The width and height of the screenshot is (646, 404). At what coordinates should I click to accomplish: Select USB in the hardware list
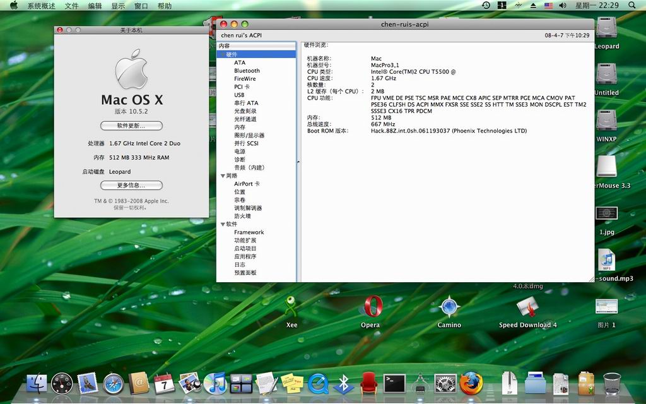point(239,95)
